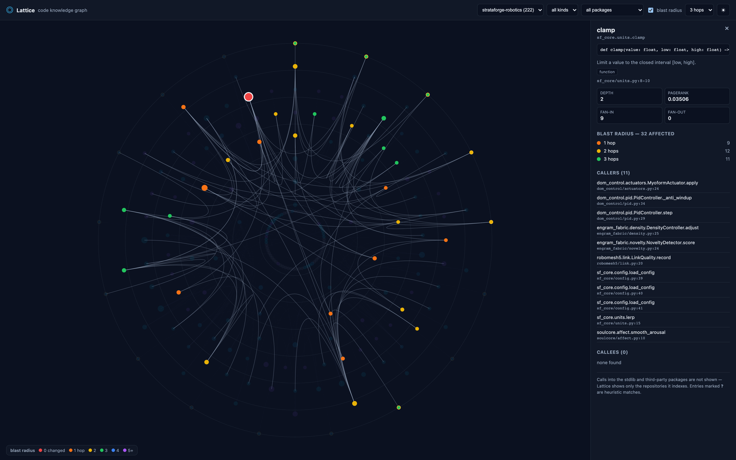Toggle the light/dark theme sun icon
The height and width of the screenshot is (460, 736).
tap(723, 10)
